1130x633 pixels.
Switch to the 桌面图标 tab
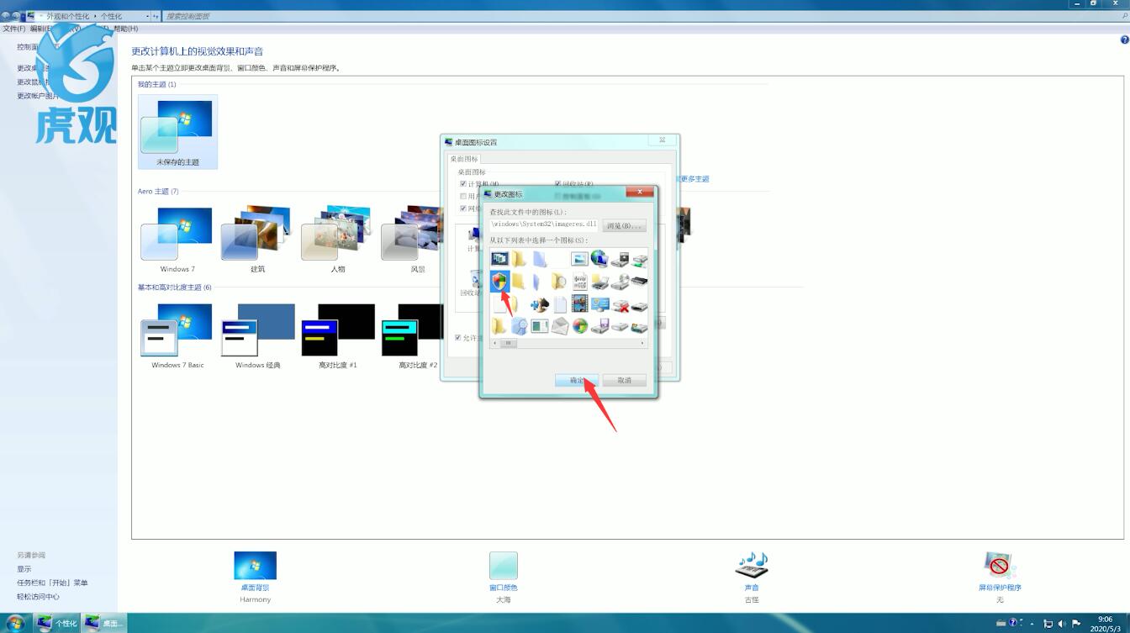point(464,158)
